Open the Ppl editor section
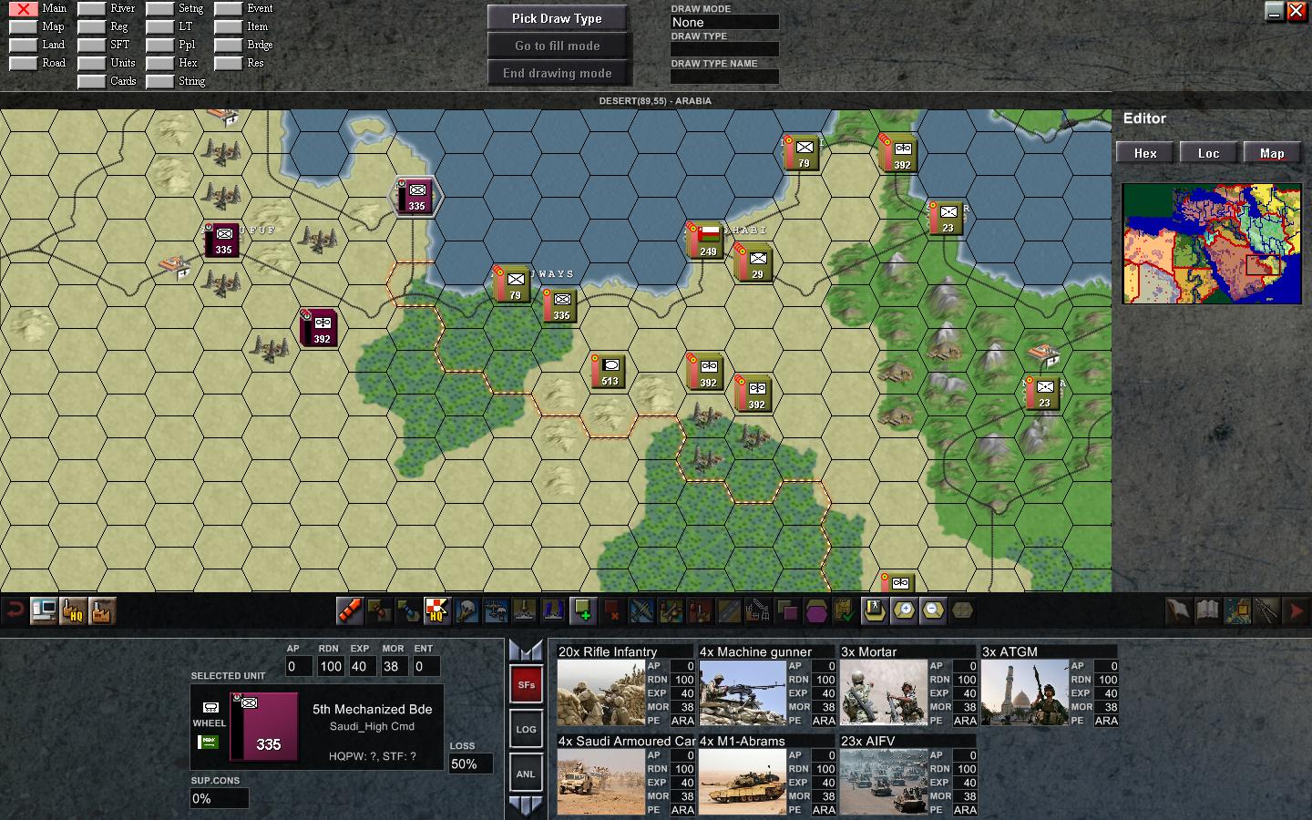 point(160,46)
